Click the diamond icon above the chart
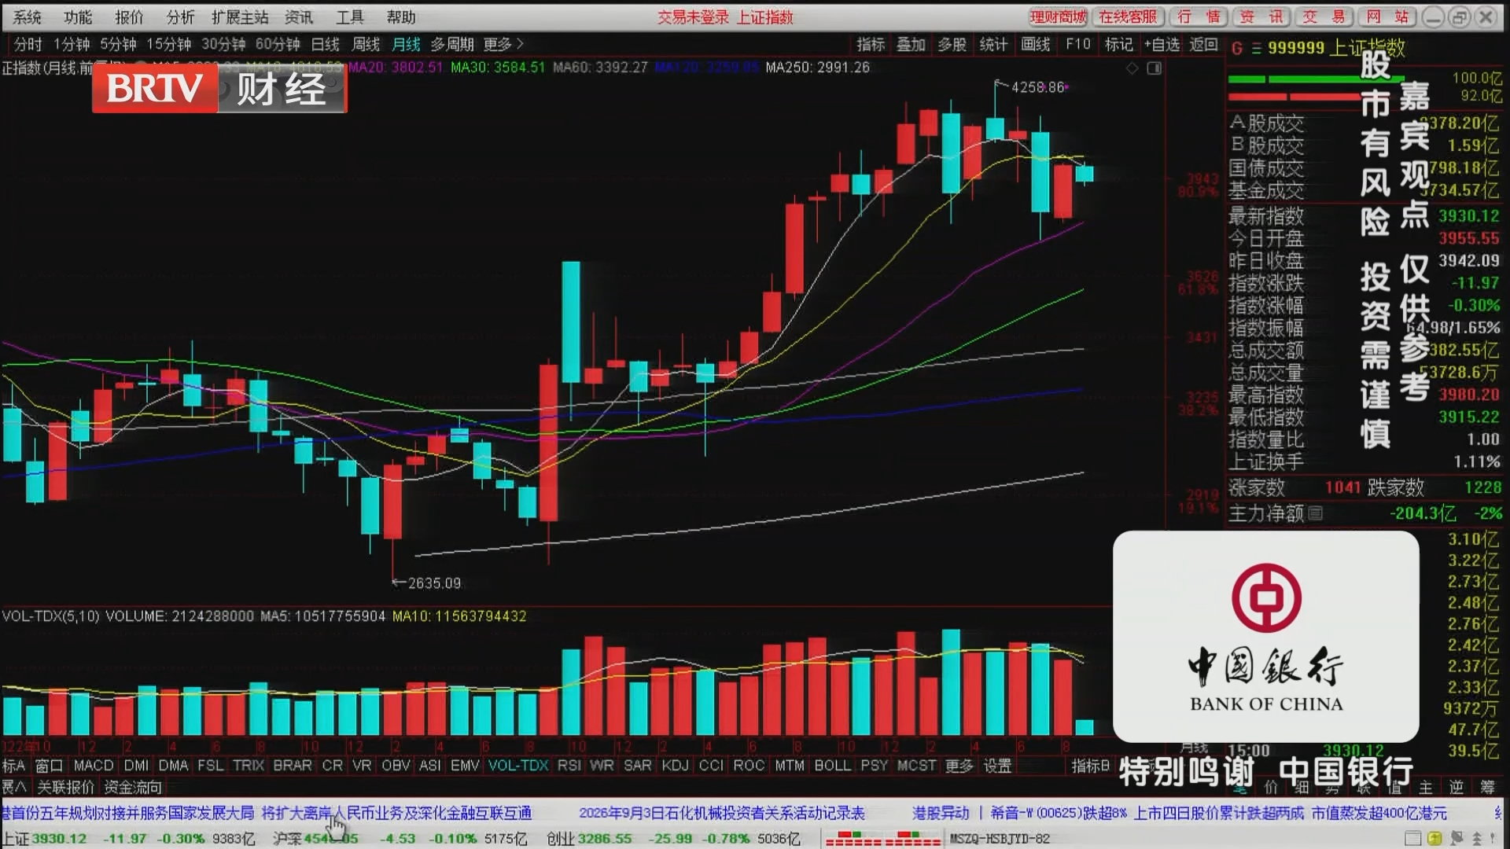Screen dimensions: 1510x849 click(x=1132, y=68)
